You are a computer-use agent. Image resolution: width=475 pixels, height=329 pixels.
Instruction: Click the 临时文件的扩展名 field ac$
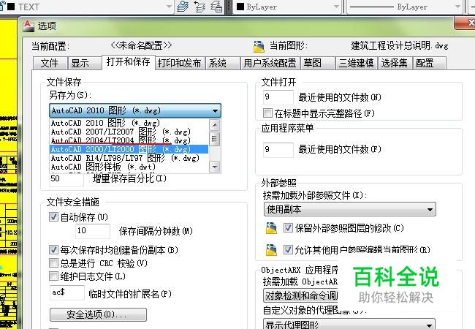click(66, 292)
